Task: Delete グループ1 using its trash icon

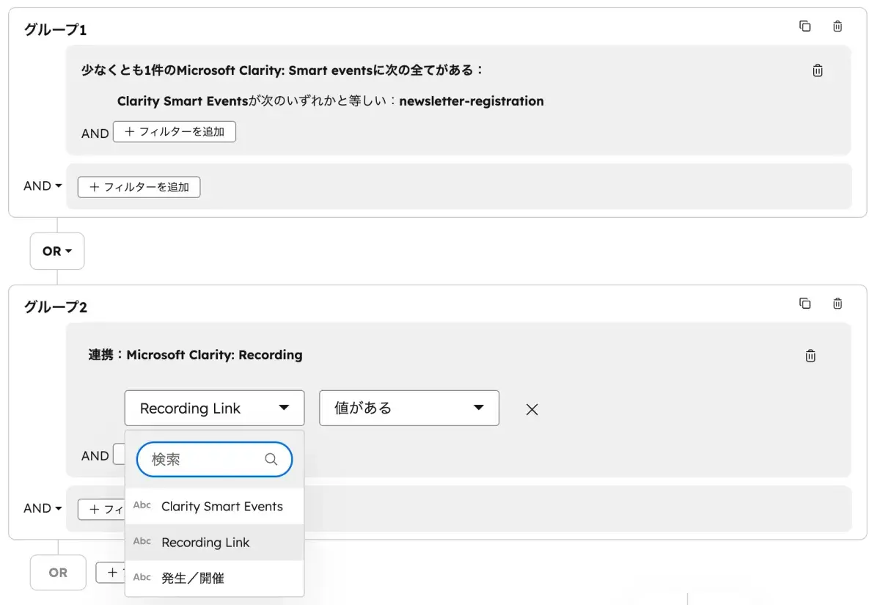Action: pos(837,26)
